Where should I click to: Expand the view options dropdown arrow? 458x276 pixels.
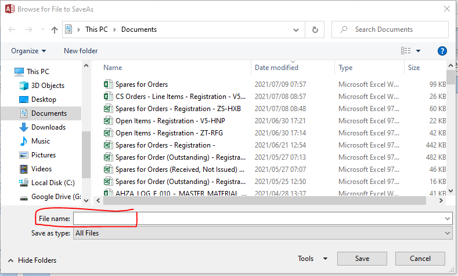[419, 51]
